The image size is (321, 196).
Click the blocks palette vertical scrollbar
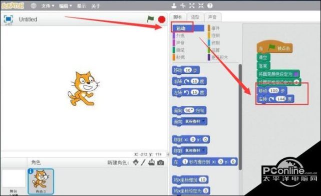pyautogui.click(x=240, y=117)
